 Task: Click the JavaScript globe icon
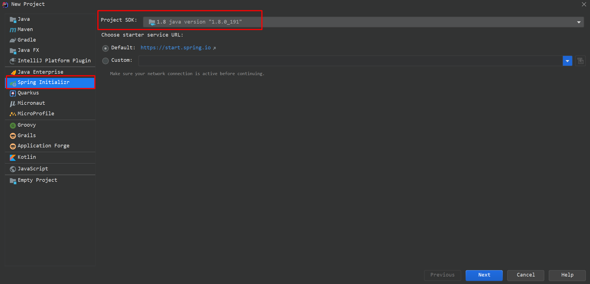point(13,169)
